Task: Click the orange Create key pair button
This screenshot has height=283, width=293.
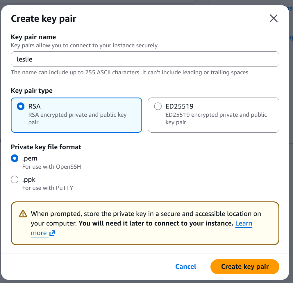Action: tap(244, 266)
